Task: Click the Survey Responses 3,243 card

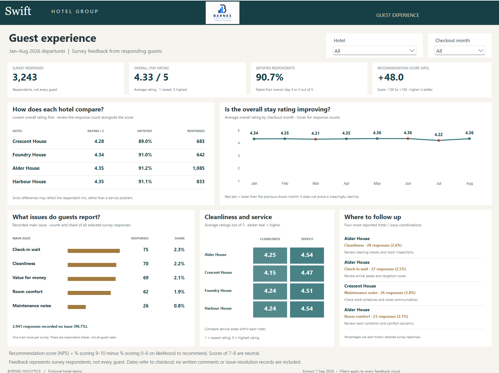Action: 66,79
